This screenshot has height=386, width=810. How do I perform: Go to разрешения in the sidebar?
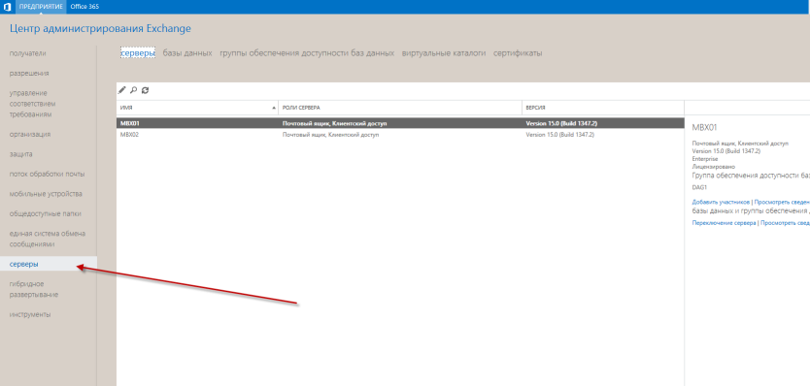(x=29, y=74)
